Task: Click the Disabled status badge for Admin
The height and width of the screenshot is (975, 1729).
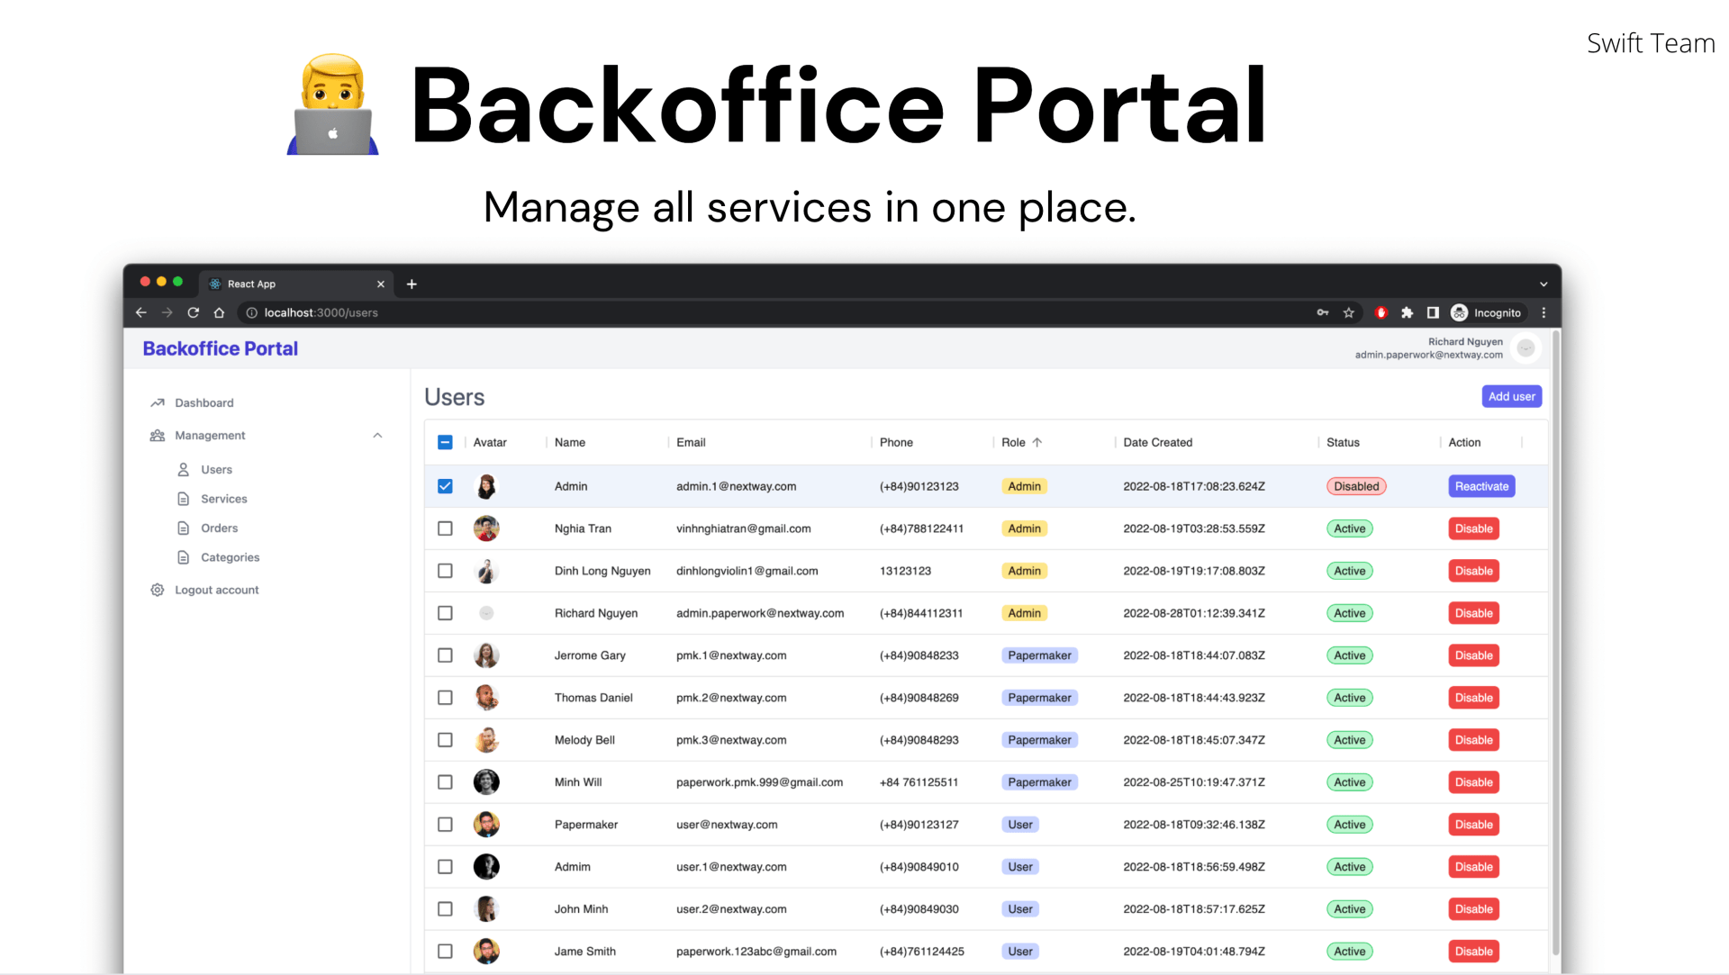Action: pyautogui.click(x=1356, y=486)
